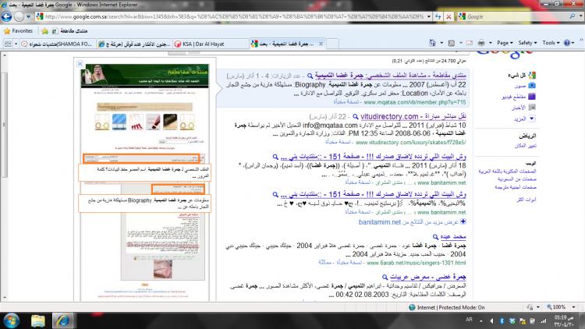Screen dimensions: 585x329
Task: Open the Safety dropdown menu
Action: [527, 43]
